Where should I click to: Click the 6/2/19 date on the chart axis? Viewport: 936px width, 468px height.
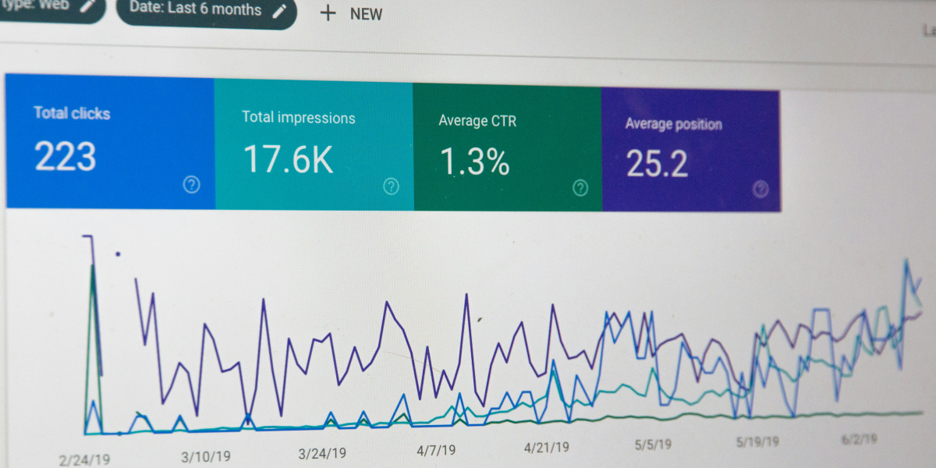tap(858, 439)
